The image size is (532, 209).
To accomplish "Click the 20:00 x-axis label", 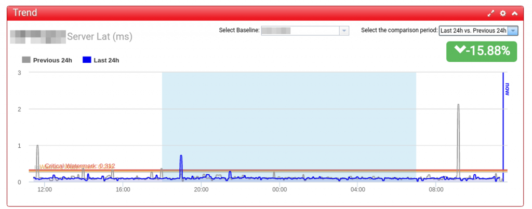I will click(x=201, y=190).
